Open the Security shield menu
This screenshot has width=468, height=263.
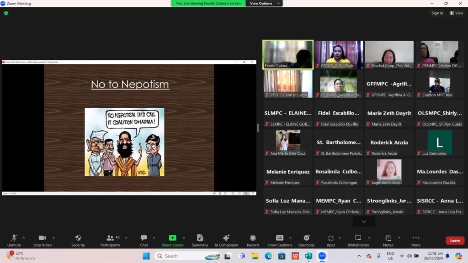78,240
